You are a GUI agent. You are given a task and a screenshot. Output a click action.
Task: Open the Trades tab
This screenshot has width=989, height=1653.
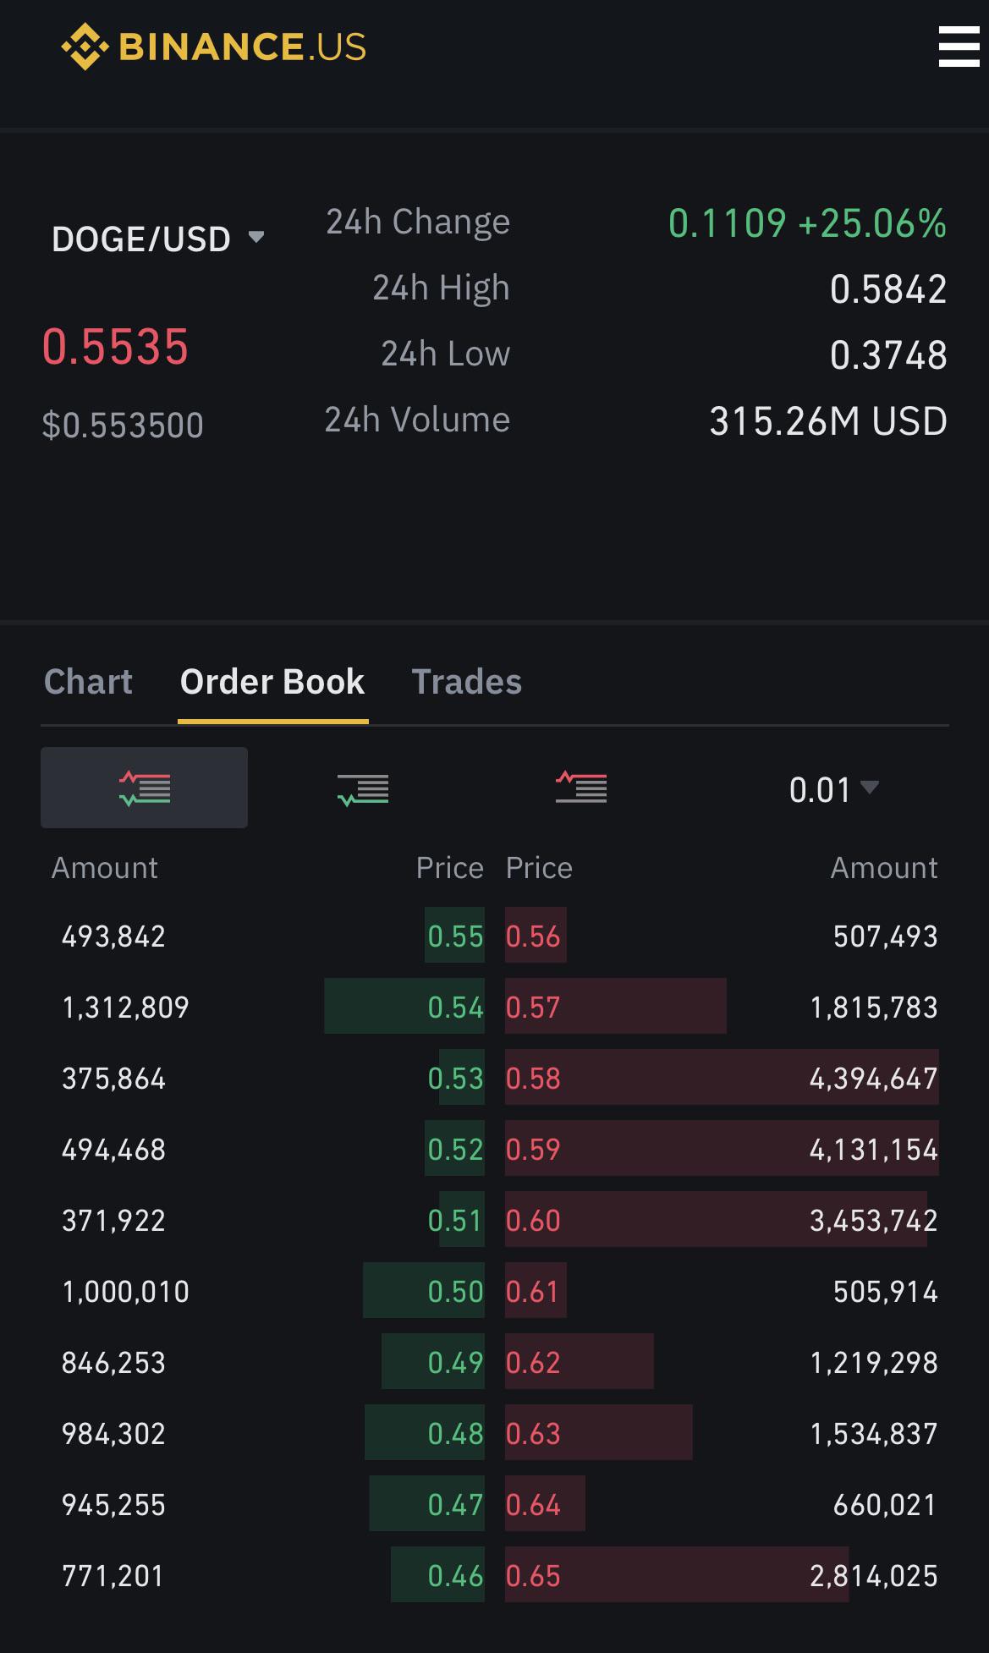pyautogui.click(x=466, y=682)
